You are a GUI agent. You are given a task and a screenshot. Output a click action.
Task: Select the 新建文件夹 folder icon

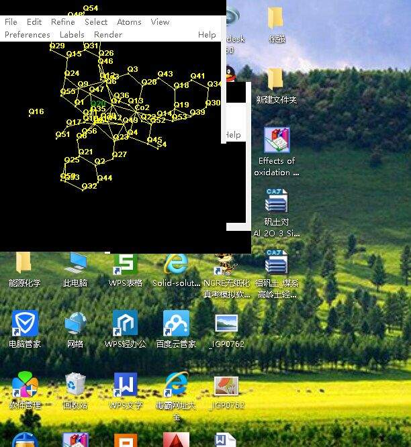[276, 79]
